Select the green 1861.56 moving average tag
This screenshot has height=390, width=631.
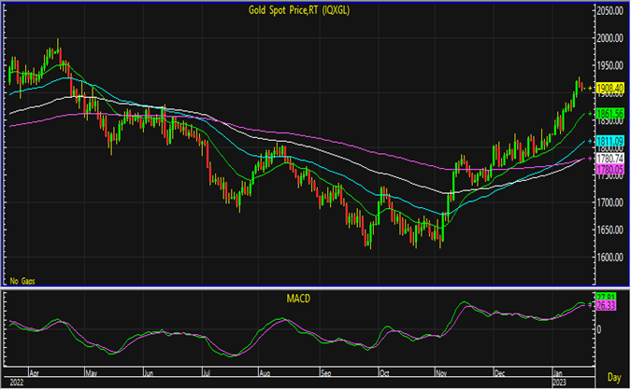pos(610,113)
